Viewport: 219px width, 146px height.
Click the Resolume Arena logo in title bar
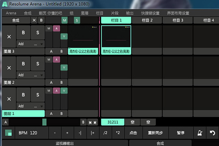(x=5, y=4)
